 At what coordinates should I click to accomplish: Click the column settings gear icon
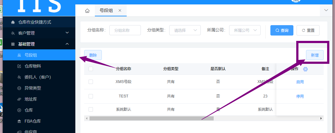click(305, 69)
